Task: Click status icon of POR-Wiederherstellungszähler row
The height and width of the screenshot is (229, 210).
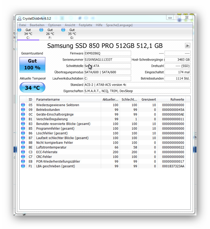Action: point(23,161)
